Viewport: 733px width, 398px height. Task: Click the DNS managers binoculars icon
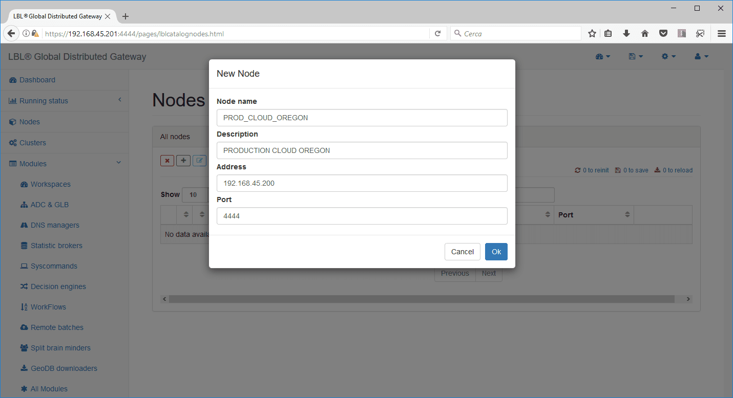24,225
